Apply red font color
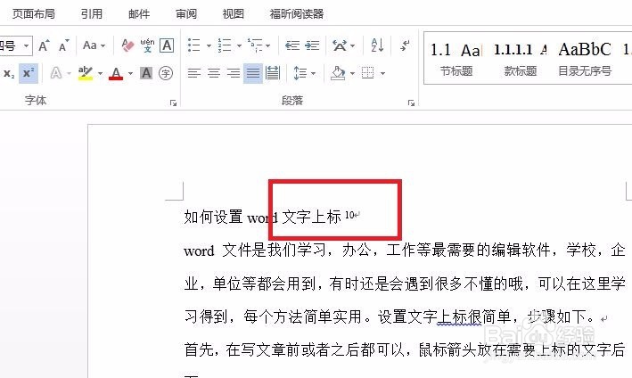The height and width of the screenshot is (378, 632). click(x=116, y=73)
